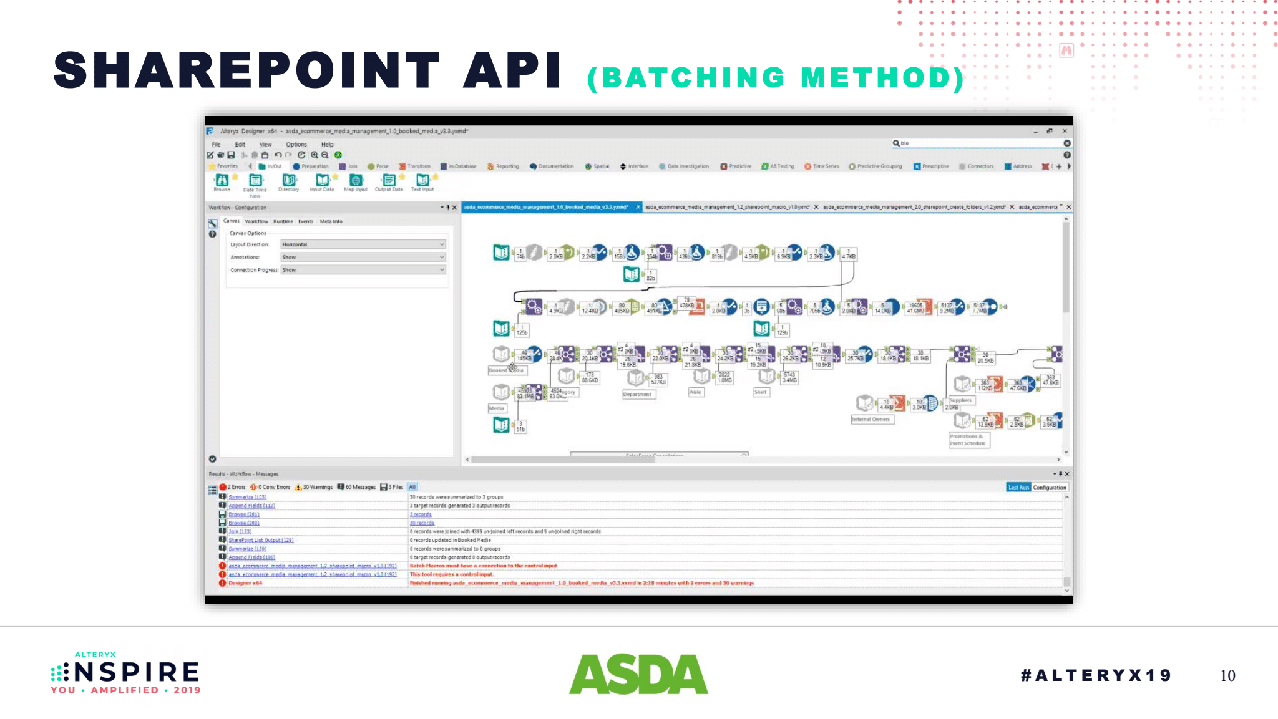Switch to the Meta Info tab
1278x719 pixels.
coord(331,221)
